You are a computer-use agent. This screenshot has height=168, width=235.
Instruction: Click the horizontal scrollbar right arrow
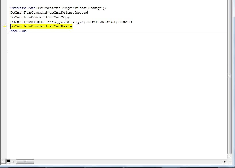click(224, 161)
